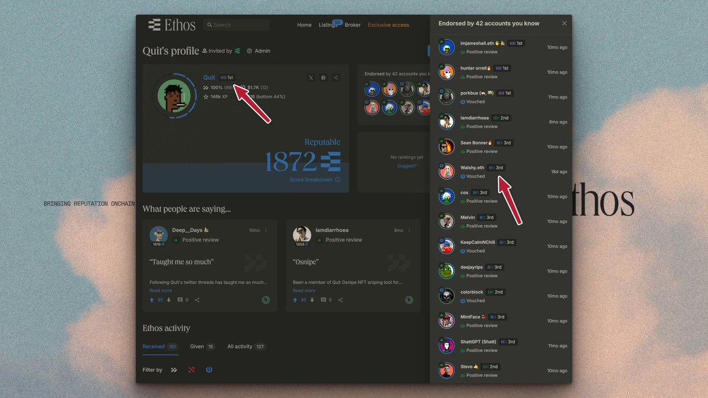Click the 100% review stat icon
Screen dimensions: 708x398
click(x=206, y=87)
